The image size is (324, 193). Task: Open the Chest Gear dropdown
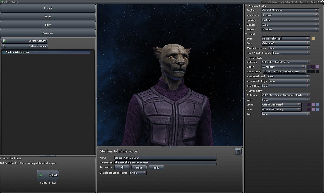click(x=286, y=86)
